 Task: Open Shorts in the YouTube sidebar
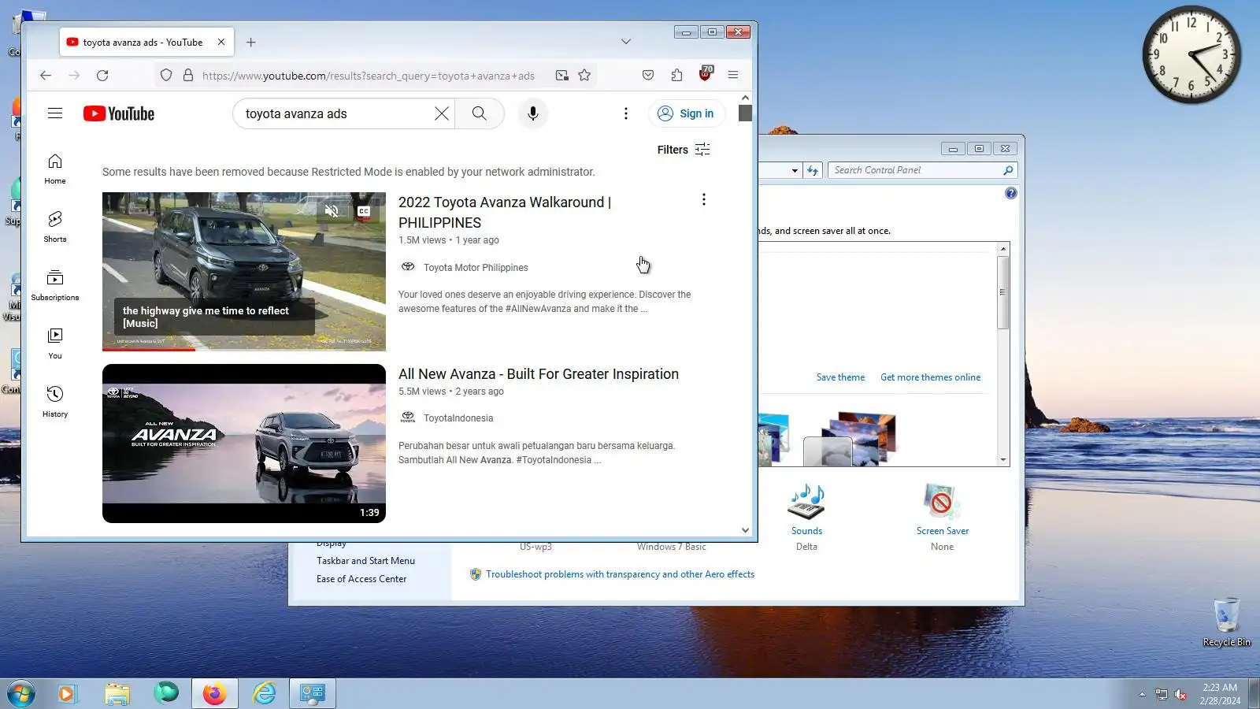point(55,227)
